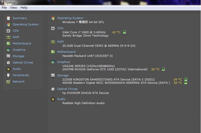Click the Summary clipboard icon in sidebar
The width and height of the screenshot is (201, 133).
pyautogui.click(x=8, y=18)
